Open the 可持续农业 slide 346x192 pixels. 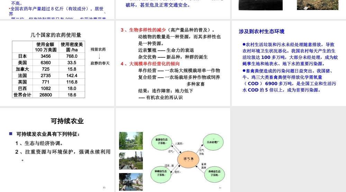pos(57,150)
